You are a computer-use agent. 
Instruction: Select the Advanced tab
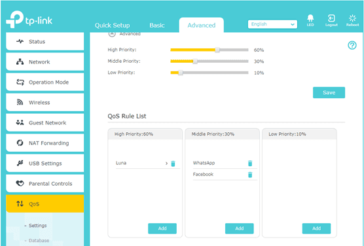click(202, 26)
